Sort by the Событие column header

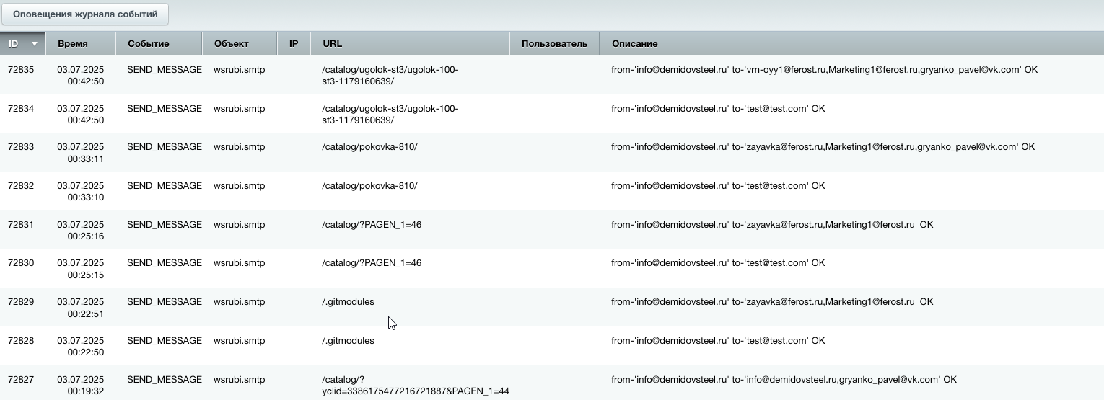[159, 43]
